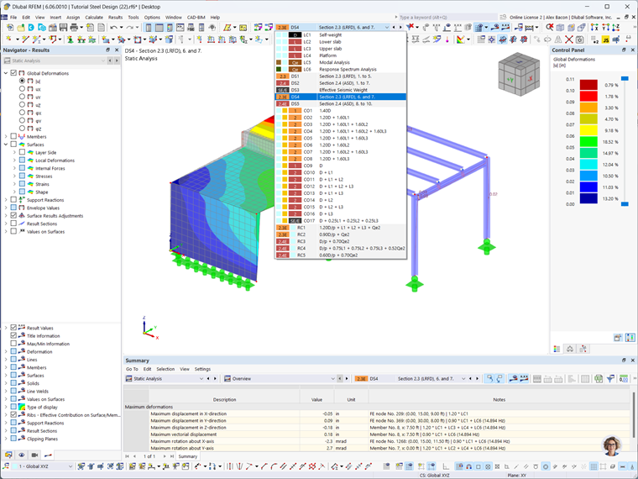Image resolution: width=638 pixels, height=479 pixels.
Task: Toggle the Global Deformations checkbox
Action: click(13, 73)
